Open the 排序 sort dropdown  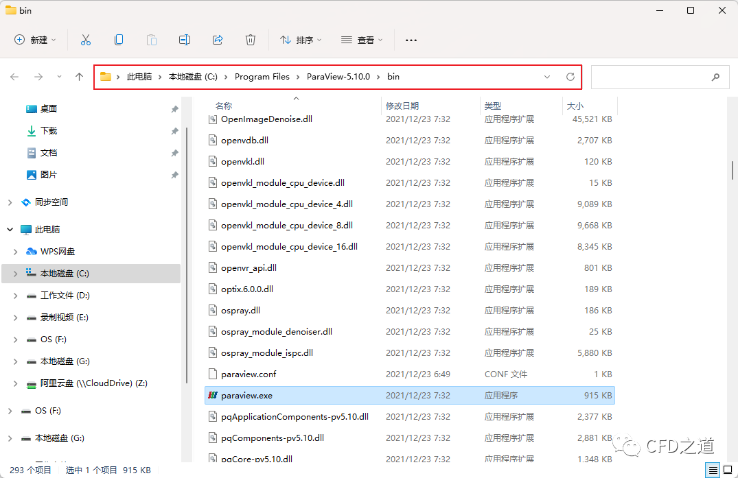click(301, 40)
